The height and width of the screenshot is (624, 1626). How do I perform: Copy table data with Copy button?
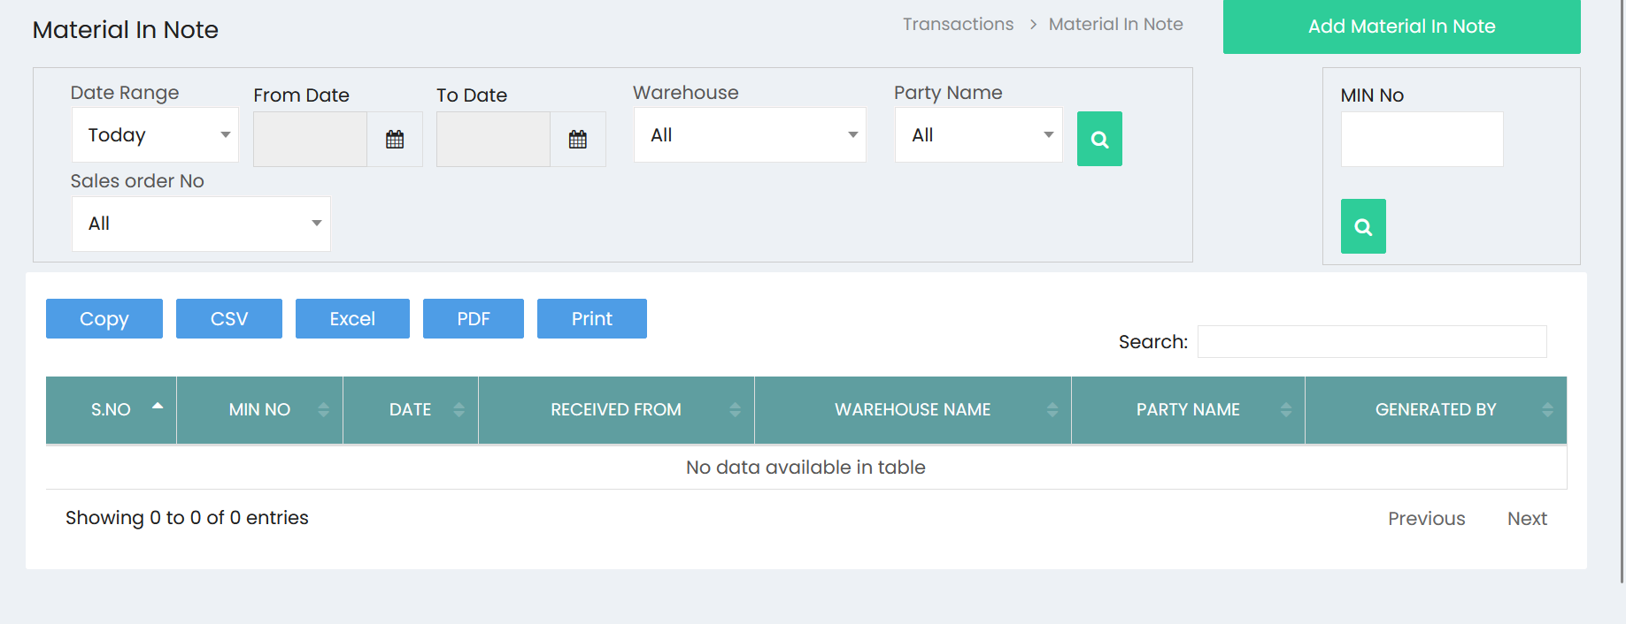(104, 318)
